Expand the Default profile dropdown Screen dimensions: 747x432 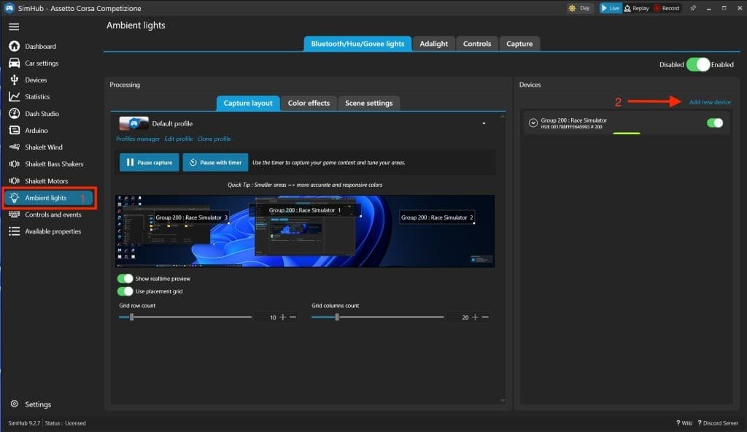click(x=484, y=124)
